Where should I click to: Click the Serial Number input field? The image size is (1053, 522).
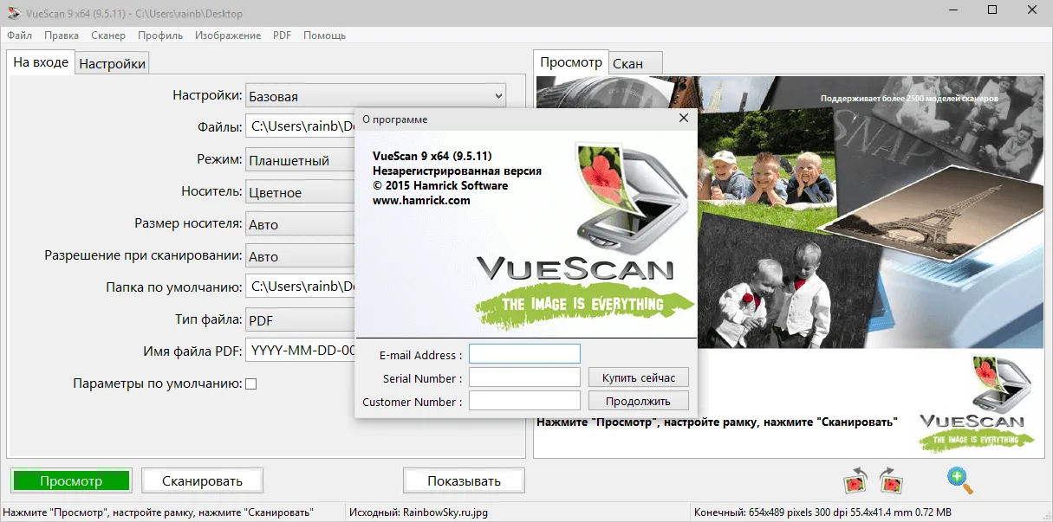524,377
